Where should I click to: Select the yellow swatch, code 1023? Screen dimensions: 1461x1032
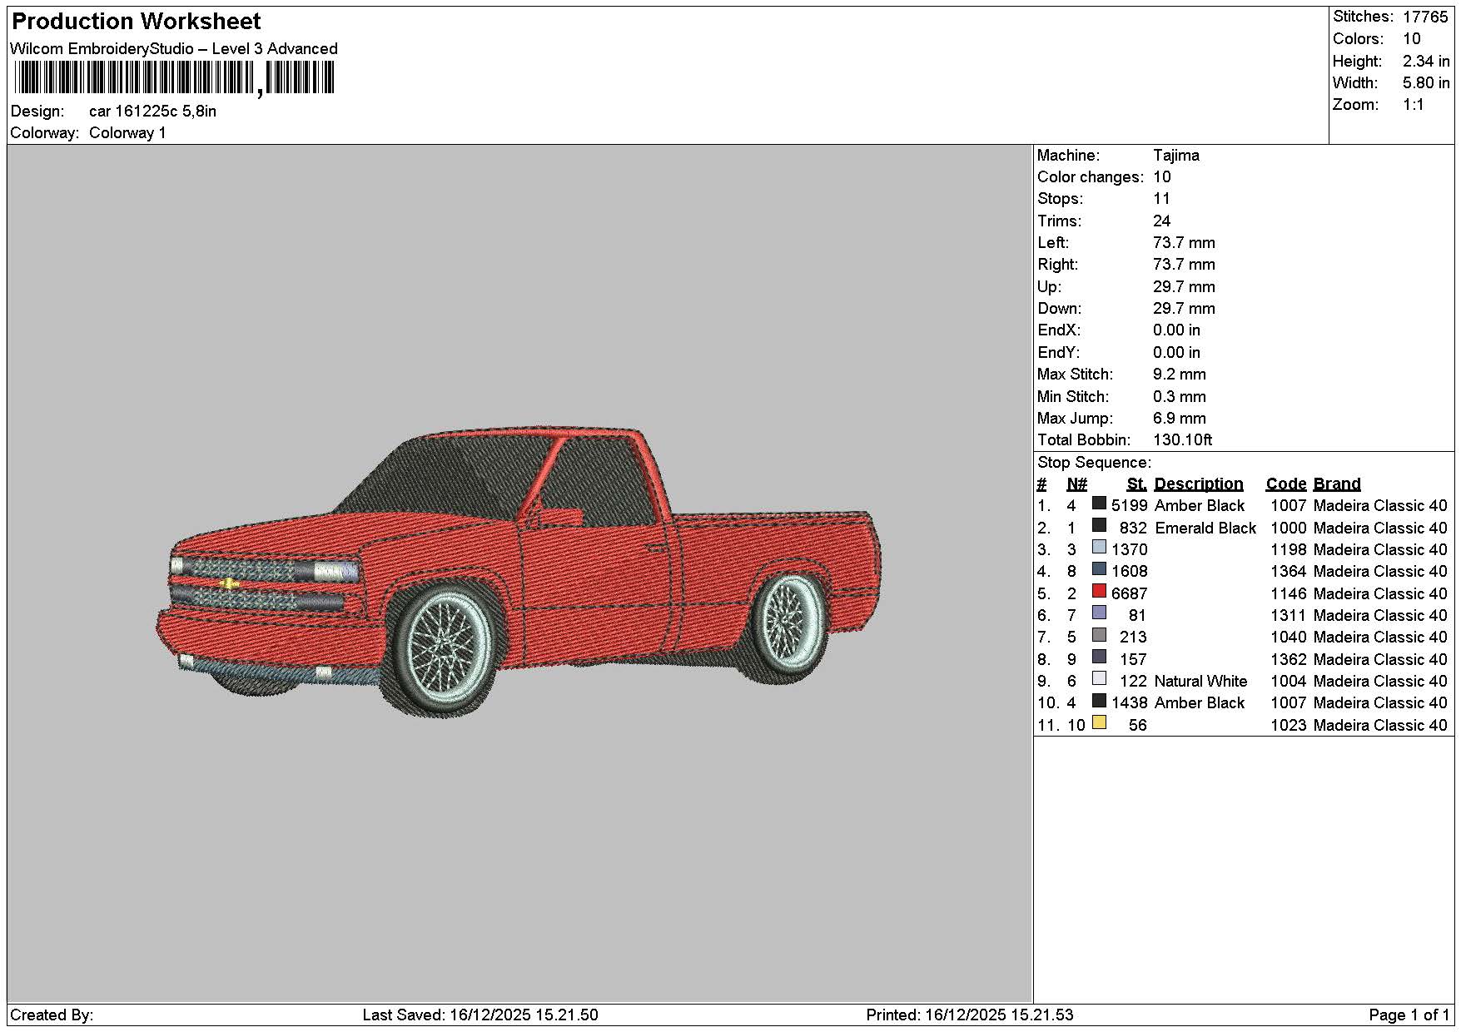click(1099, 722)
